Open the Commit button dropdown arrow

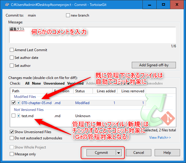click(119, 153)
